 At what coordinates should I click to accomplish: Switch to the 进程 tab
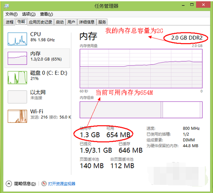coord(9,22)
